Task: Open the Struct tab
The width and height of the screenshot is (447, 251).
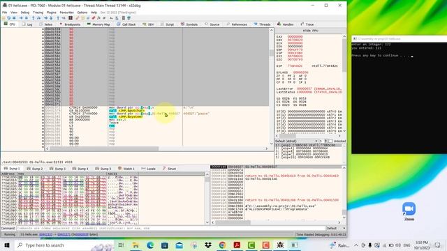Action: 169,169
